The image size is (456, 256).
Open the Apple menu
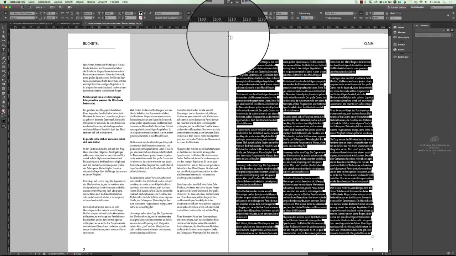[x=5, y=2]
